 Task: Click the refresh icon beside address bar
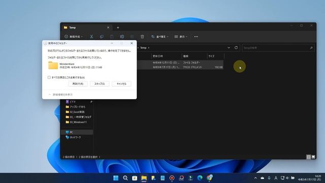(x=236, y=48)
